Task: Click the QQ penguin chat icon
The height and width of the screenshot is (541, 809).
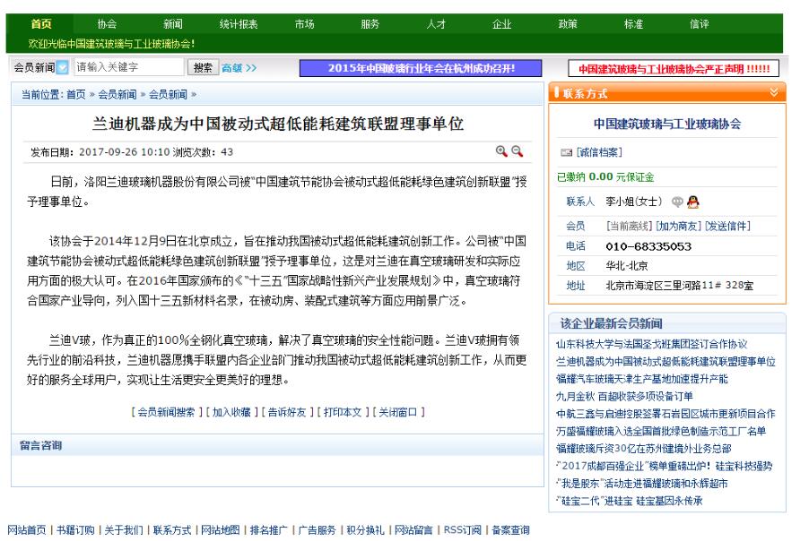Action: (x=693, y=202)
